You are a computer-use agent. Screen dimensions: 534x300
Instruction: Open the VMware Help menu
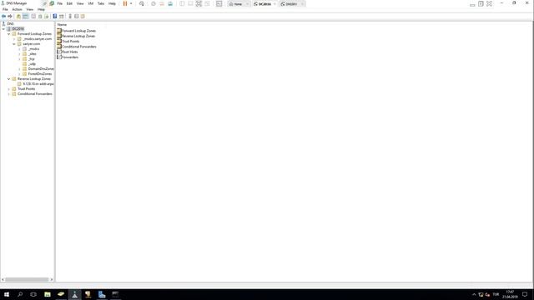pos(112,3)
